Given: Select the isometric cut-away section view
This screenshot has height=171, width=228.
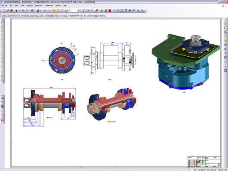Looking at the screenshot, I should pos(112,104).
